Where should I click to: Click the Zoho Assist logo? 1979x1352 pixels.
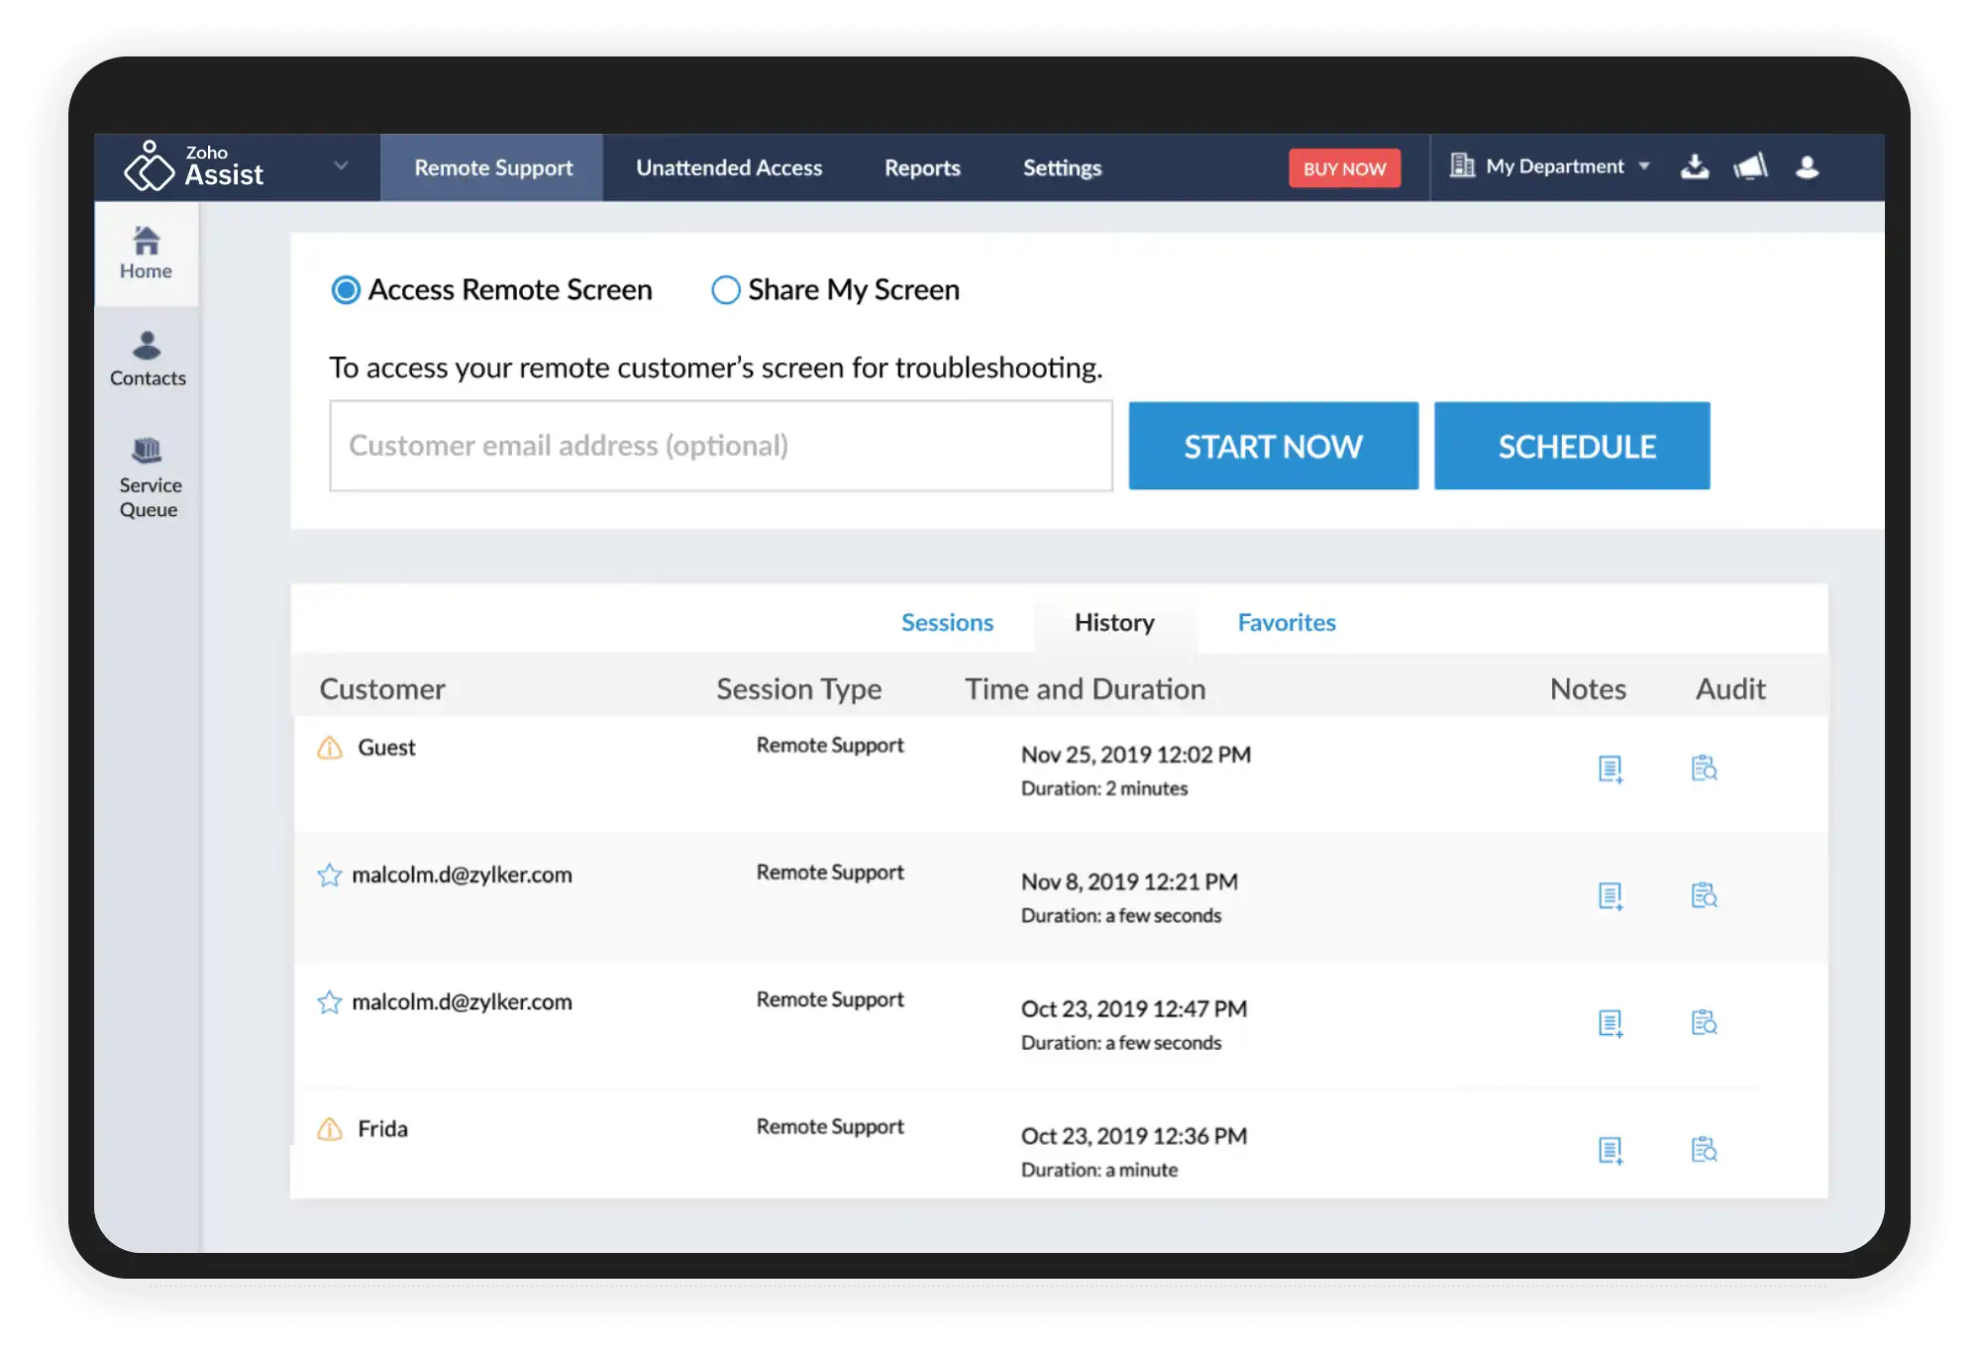(194, 166)
